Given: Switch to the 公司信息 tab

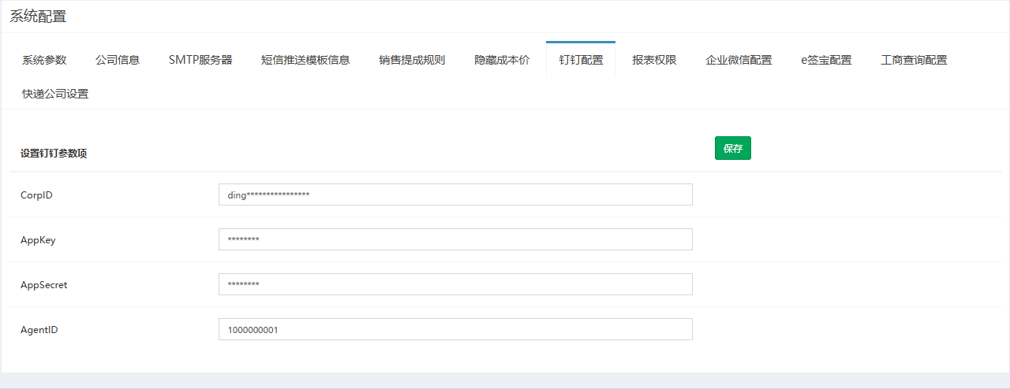Looking at the screenshot, I should tap(118, 60).
